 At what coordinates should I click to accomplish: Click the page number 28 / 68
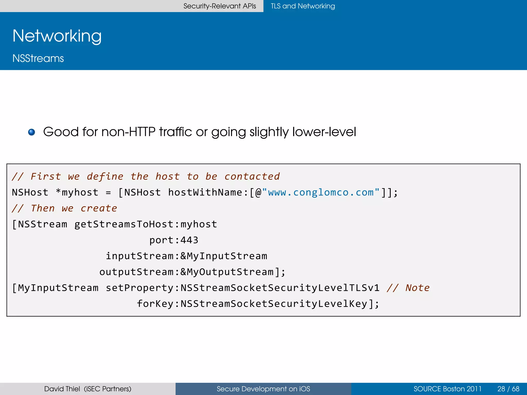pyautogui.click(x=508, y=389)
